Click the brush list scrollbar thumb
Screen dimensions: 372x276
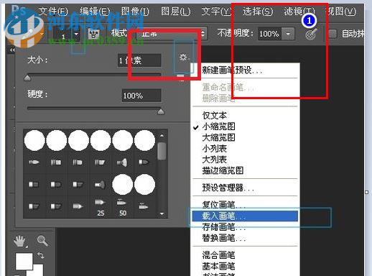click(x=162, y=151)
